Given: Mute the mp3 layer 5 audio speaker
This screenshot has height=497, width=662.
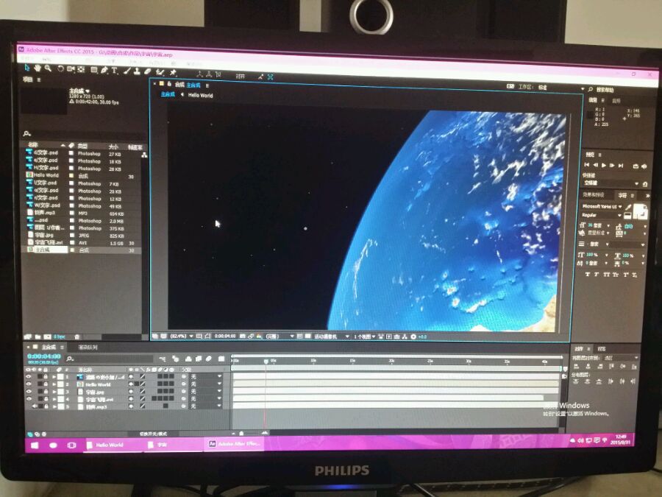Looking at the screenshot, I should pyautogui.click(x=35, y=406).
